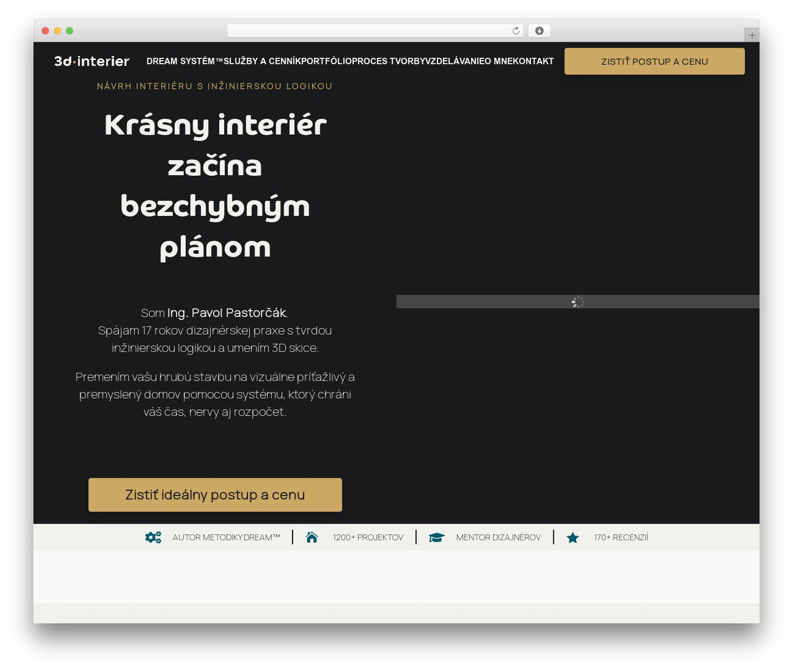Reload the page via browser refresh icon
Screen dimensions: 793x671
click(x=516, y=31)
